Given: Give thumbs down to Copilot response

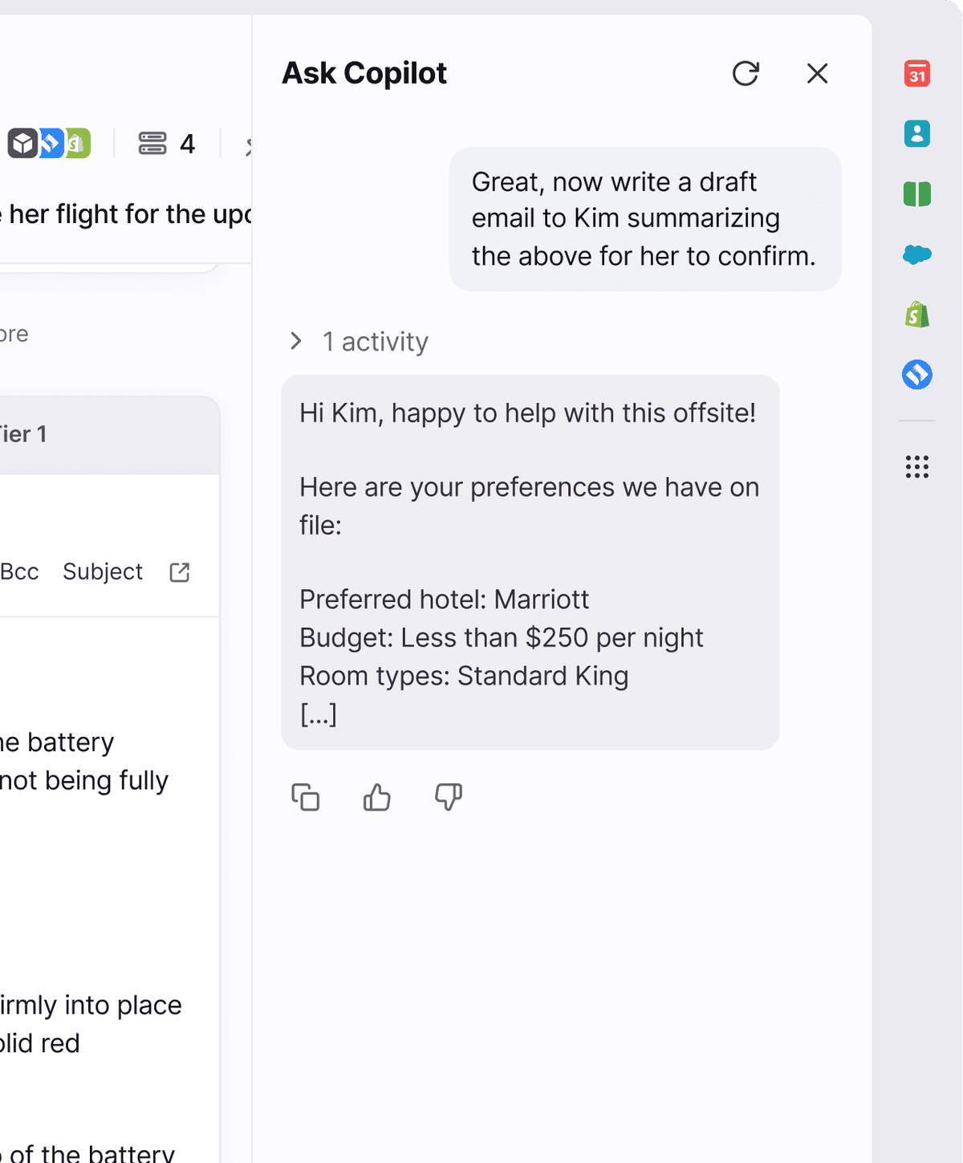Looking at the screenshot, I should pyautogui.click(x=449, y=797).
